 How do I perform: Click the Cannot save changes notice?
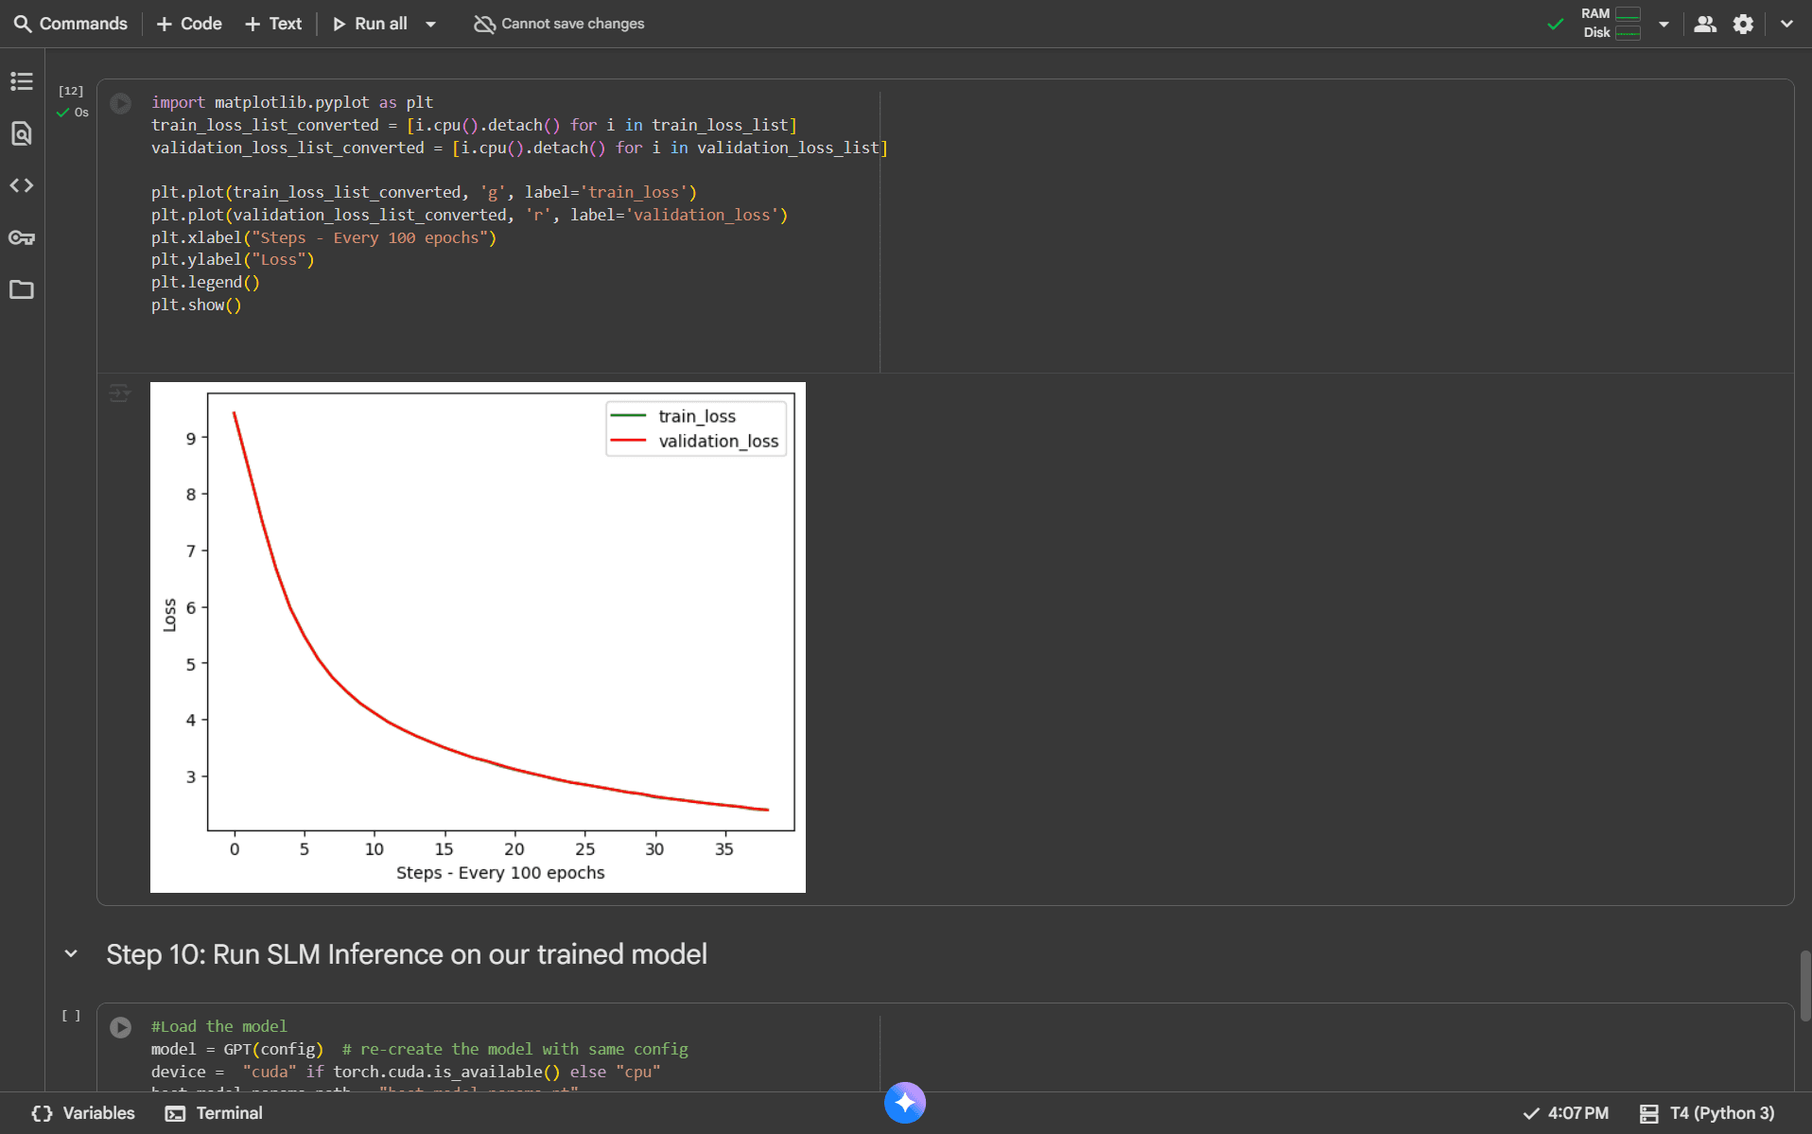click(x=559, y=24)
